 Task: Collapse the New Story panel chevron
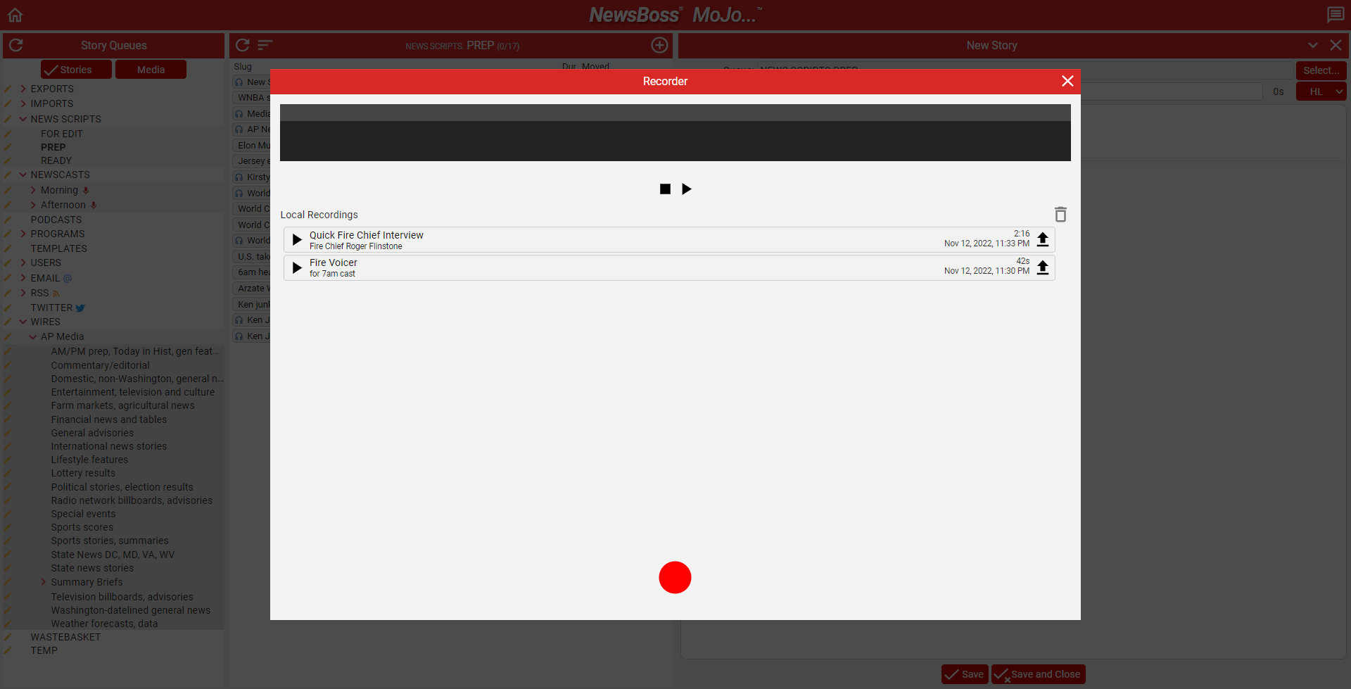pyautogui.click(x=1313, y=45)
